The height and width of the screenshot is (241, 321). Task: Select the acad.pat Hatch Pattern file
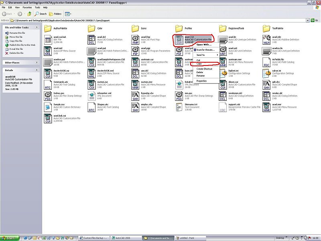[x=108, y=51]
